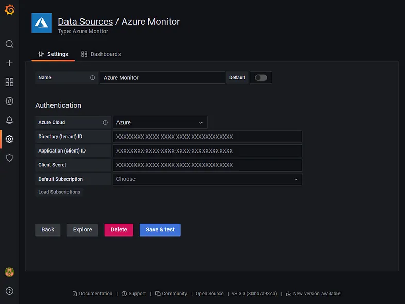Open the Explore compass icon
The width and height of the screenshot is (405, 304).
pyautogui.click(x=10, y=101)
